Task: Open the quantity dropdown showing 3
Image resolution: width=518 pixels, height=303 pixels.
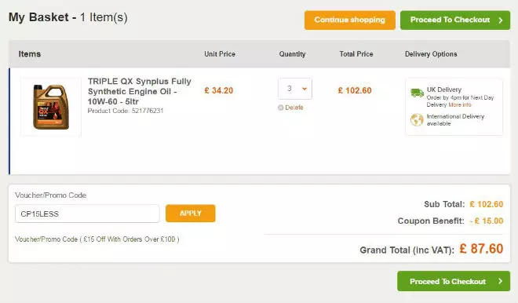Action: [x=295, y=89]
